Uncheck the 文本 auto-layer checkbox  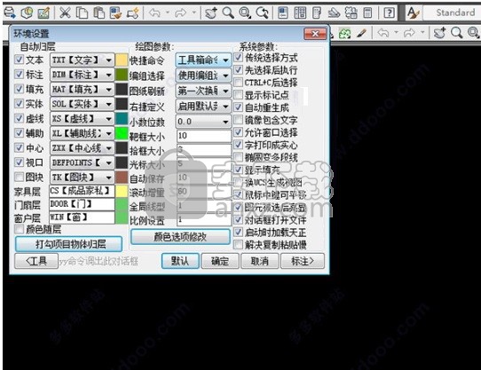(19, 59)
